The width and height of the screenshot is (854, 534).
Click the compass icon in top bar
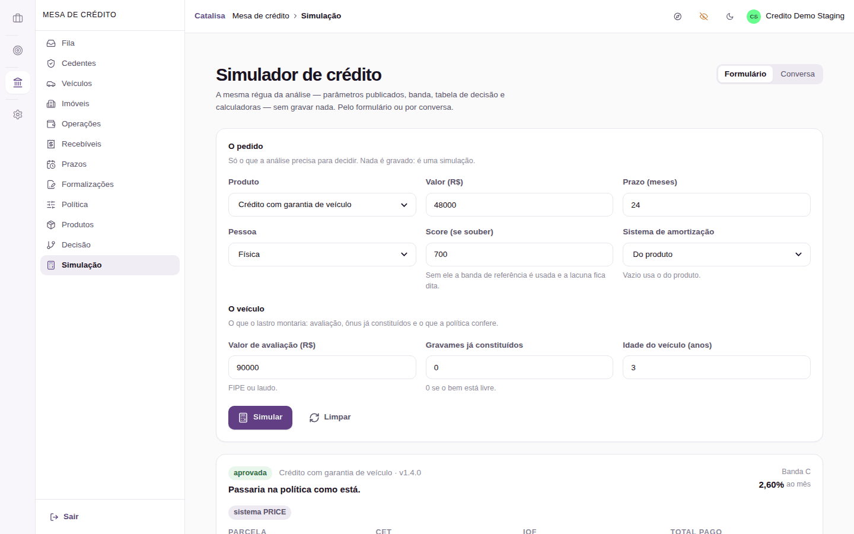pos(678,17)
